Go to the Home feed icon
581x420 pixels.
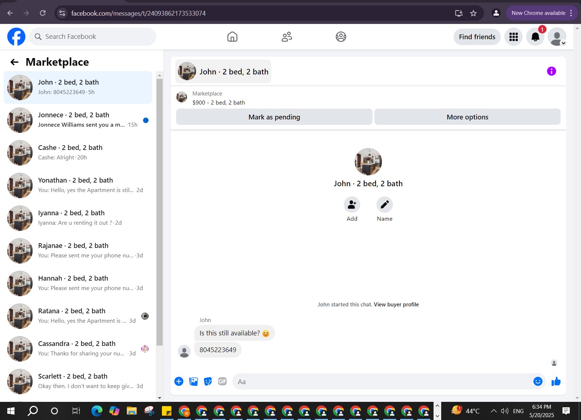[232, 37]
